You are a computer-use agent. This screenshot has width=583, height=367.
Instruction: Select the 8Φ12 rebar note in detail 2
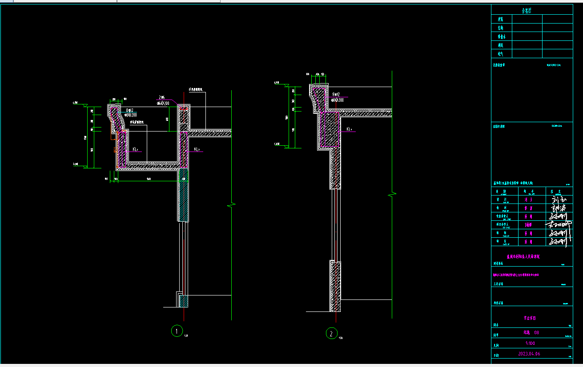(336, 95)
